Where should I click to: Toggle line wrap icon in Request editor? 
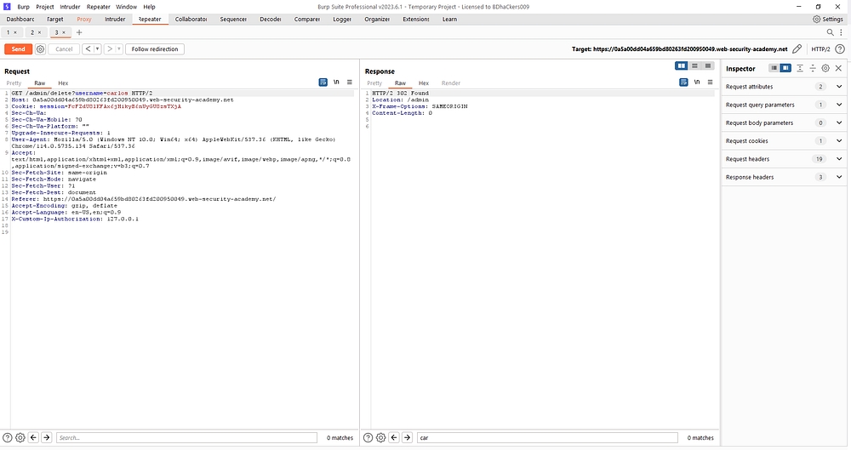[323, 83]
